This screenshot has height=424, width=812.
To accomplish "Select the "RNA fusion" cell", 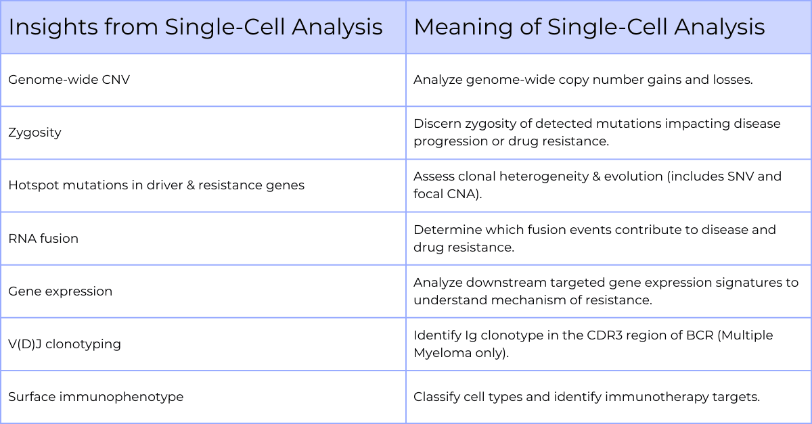I will click(43, 238).
